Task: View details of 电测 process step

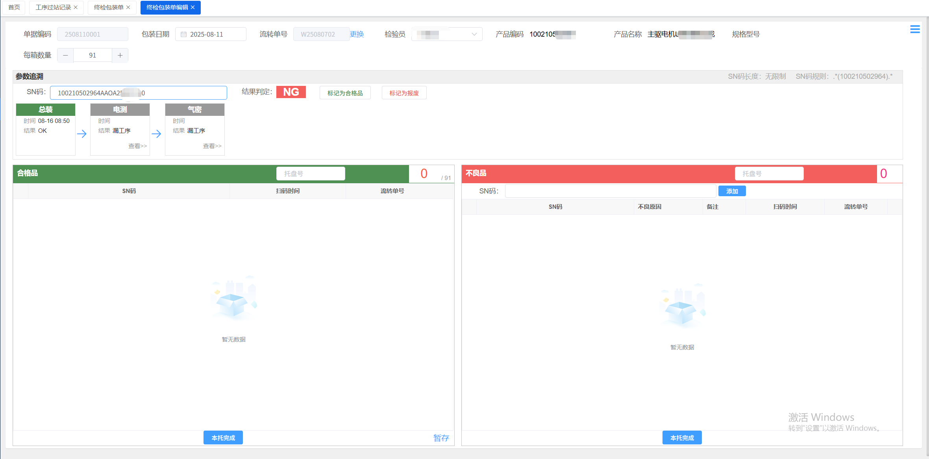Action: coord(137,146)
